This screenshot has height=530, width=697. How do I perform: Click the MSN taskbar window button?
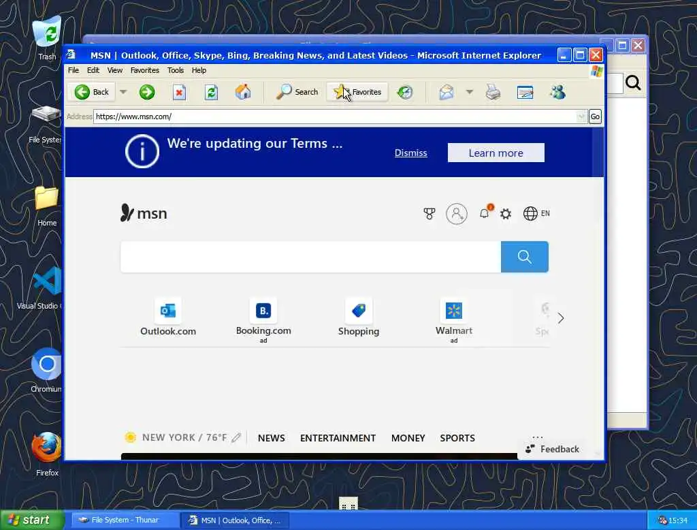click(235, 520)
